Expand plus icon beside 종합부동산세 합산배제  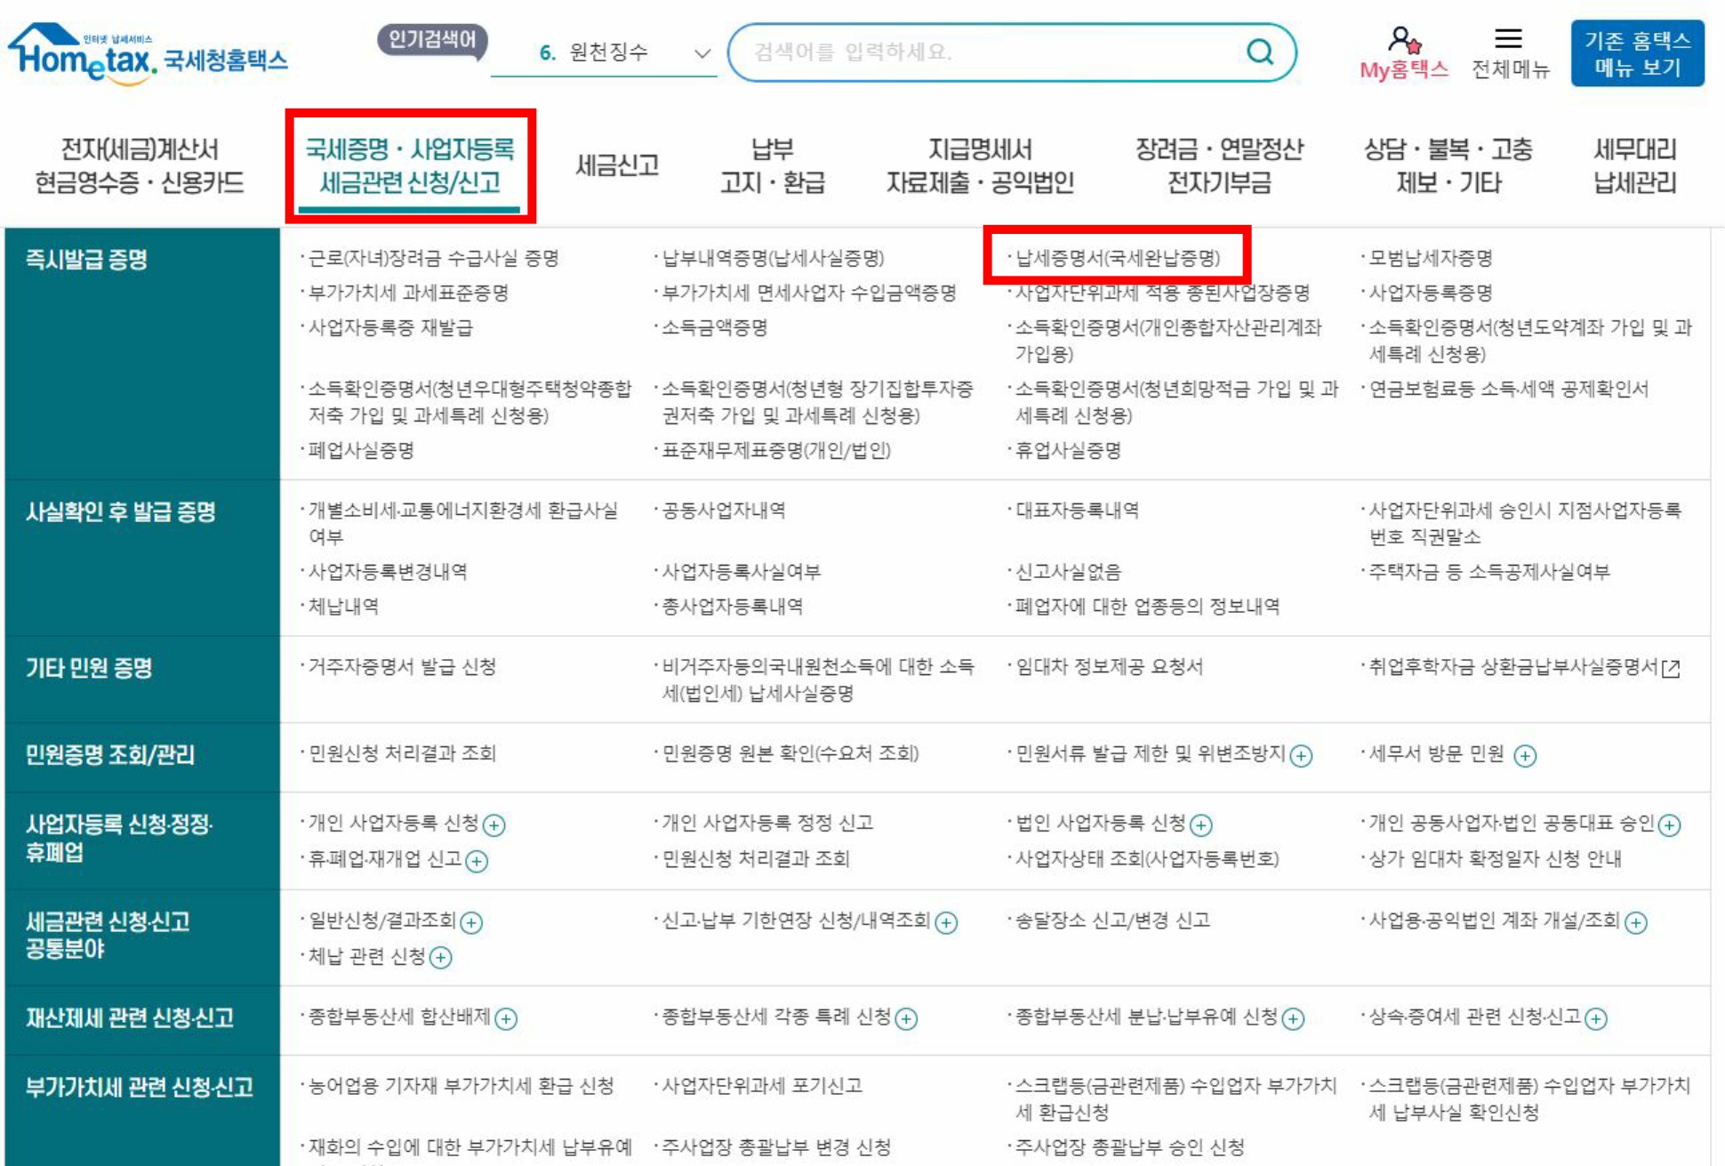pos(506,1018)
